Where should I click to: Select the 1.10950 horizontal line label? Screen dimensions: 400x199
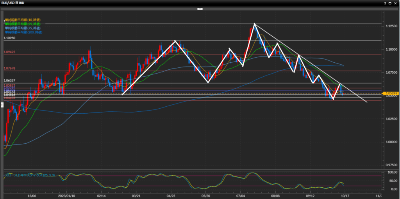9,38
